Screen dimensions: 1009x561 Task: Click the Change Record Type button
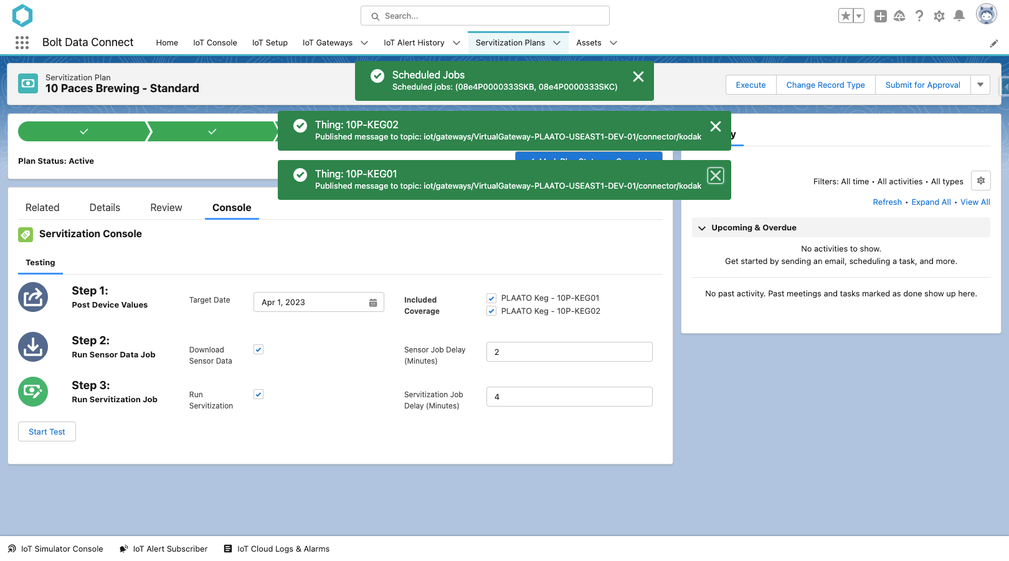click(826, 85)
